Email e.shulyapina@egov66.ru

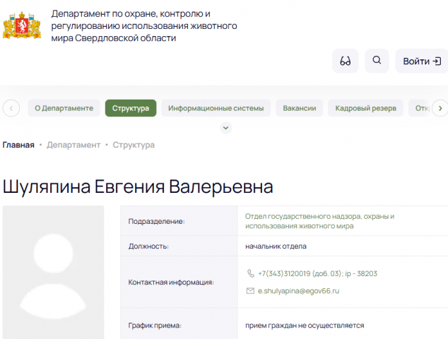click(299, 291)
